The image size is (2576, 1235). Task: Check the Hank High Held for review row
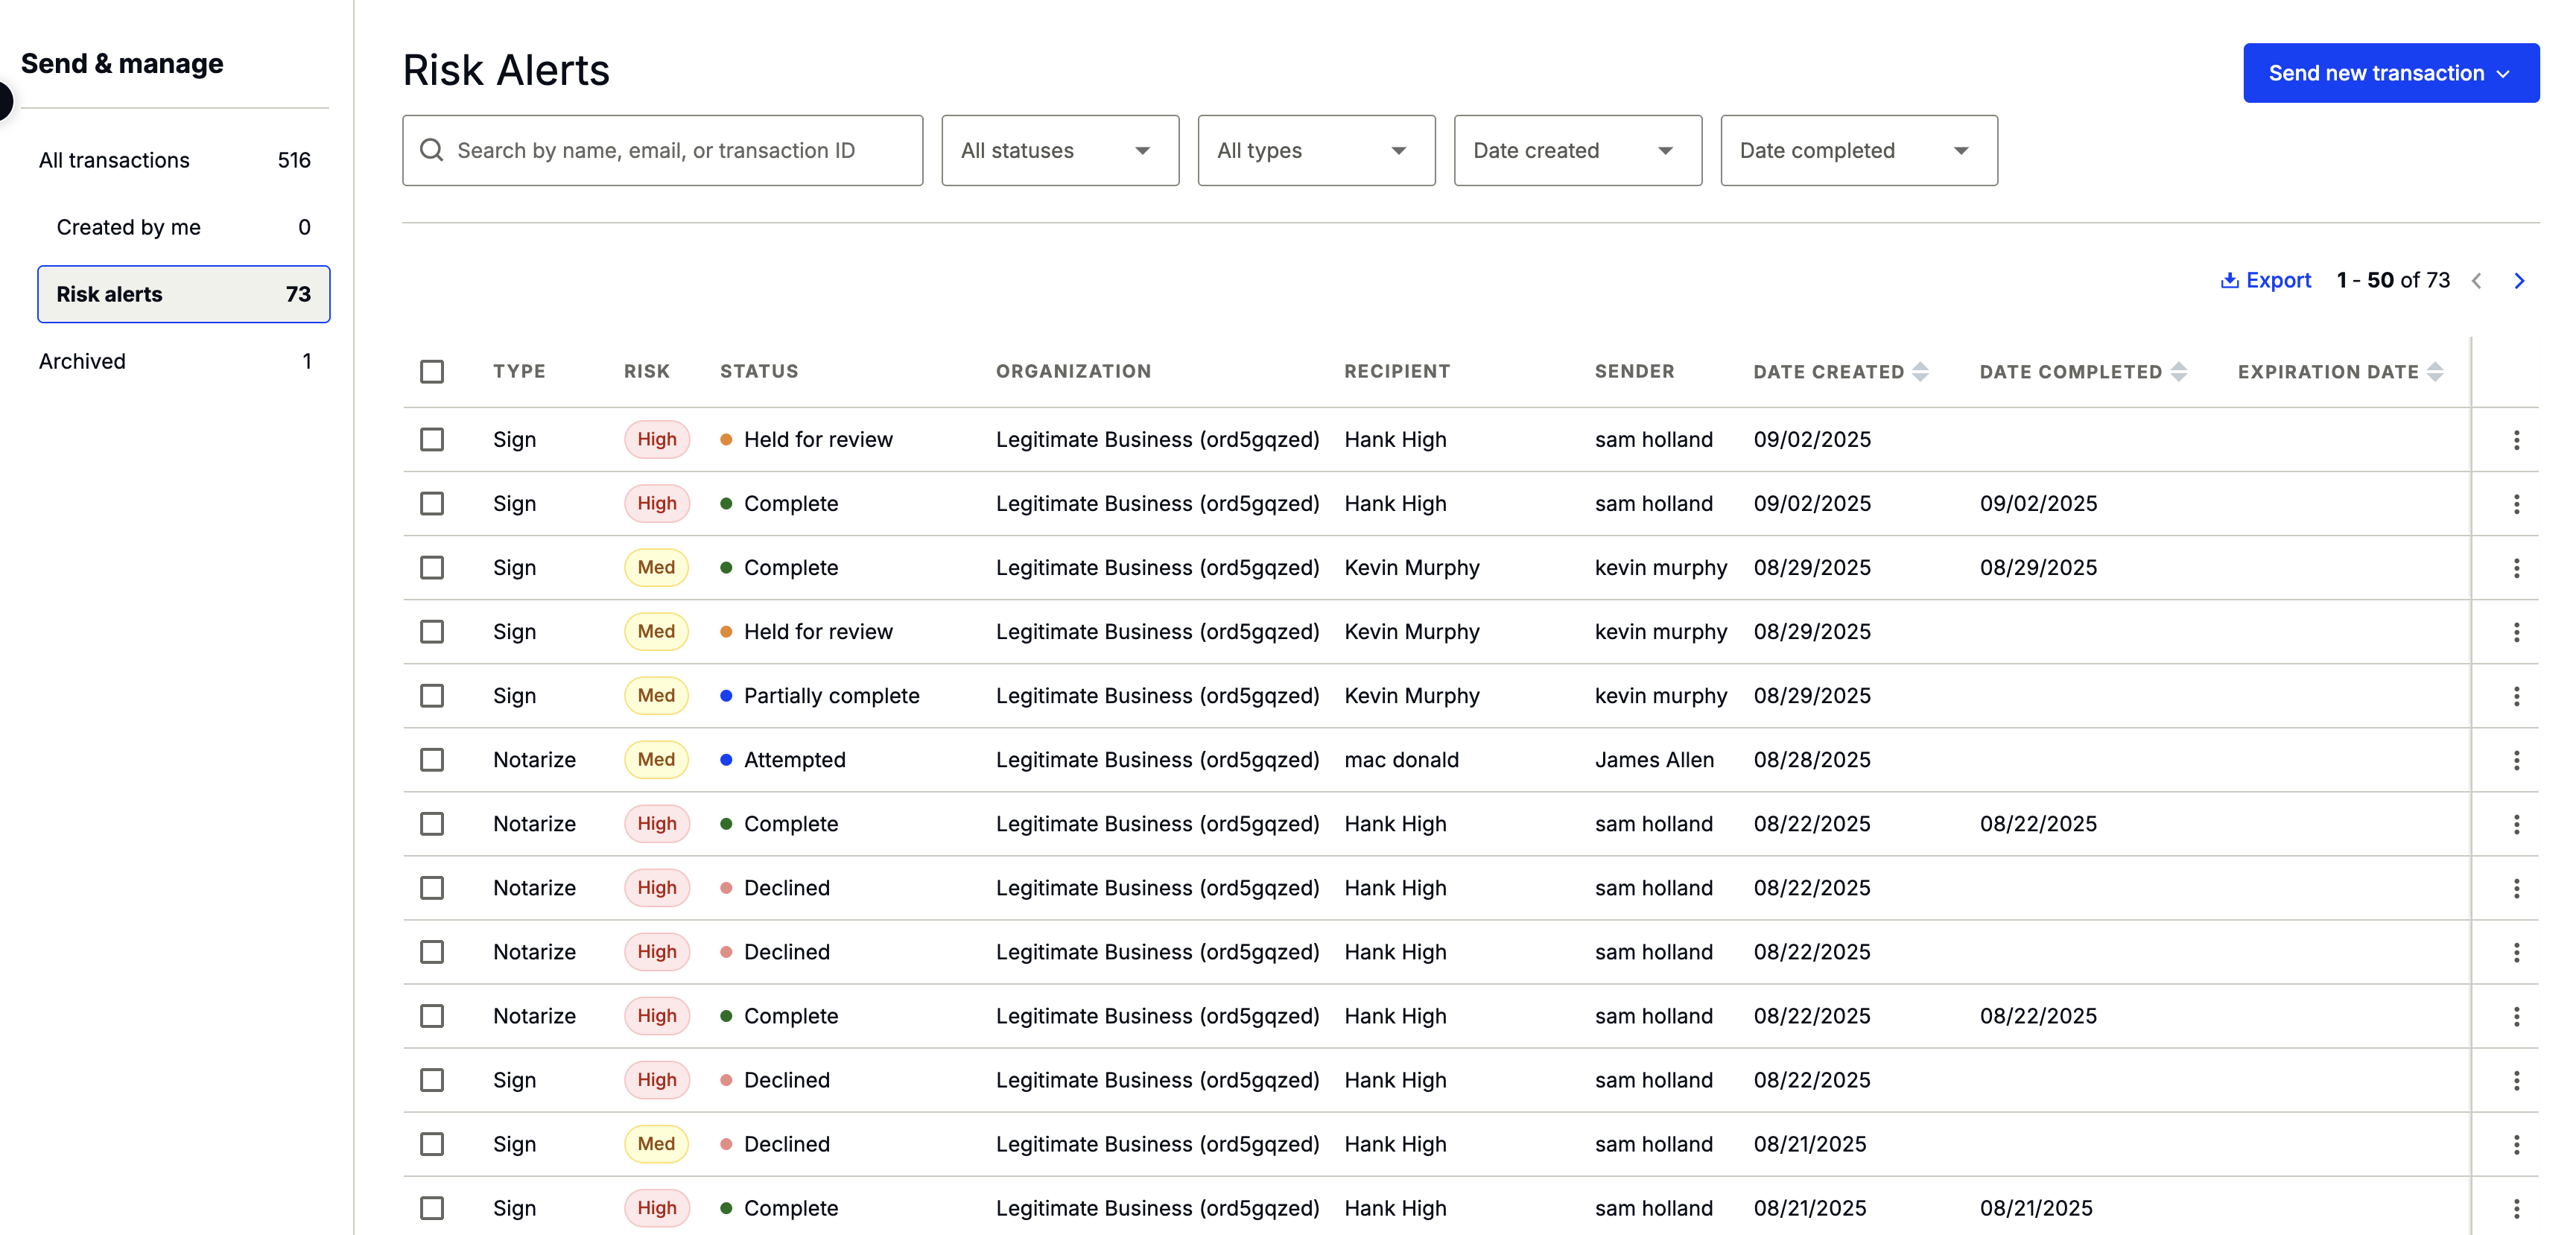pos(432,440)
